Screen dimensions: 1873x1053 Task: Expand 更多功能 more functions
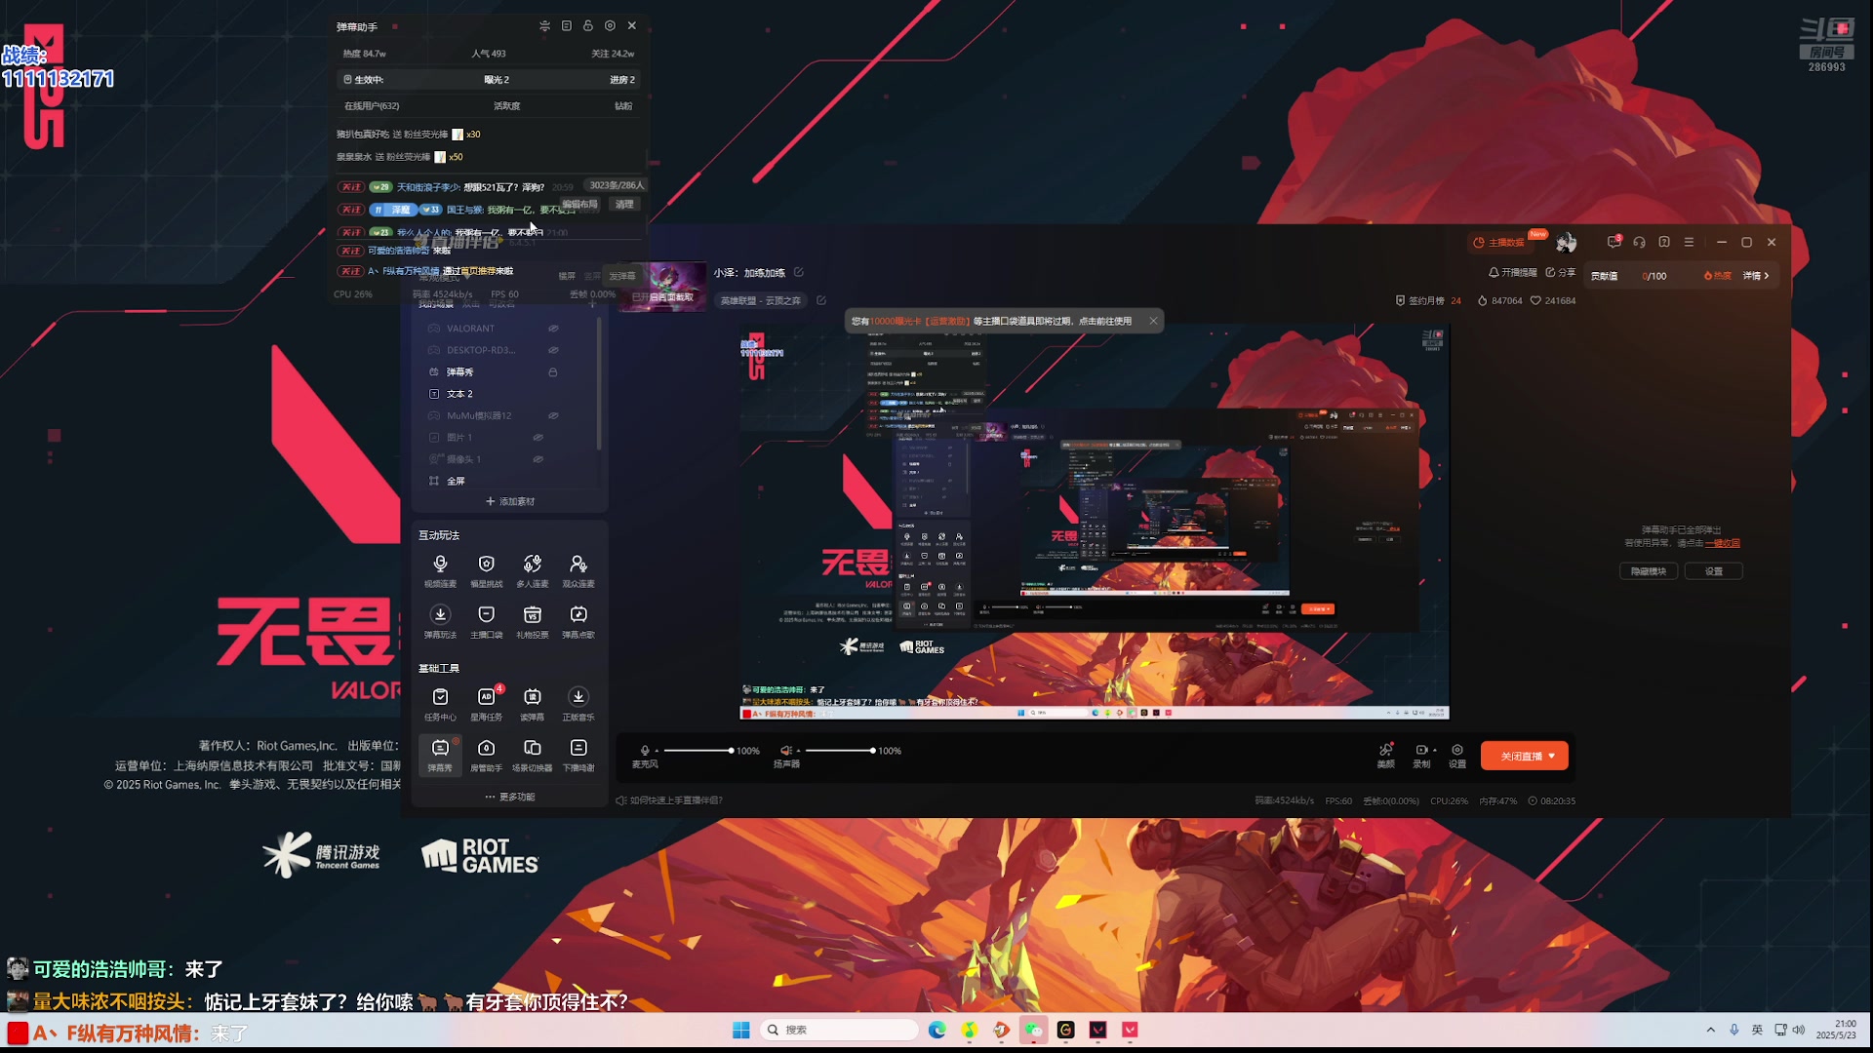click(x=509, y=797)
